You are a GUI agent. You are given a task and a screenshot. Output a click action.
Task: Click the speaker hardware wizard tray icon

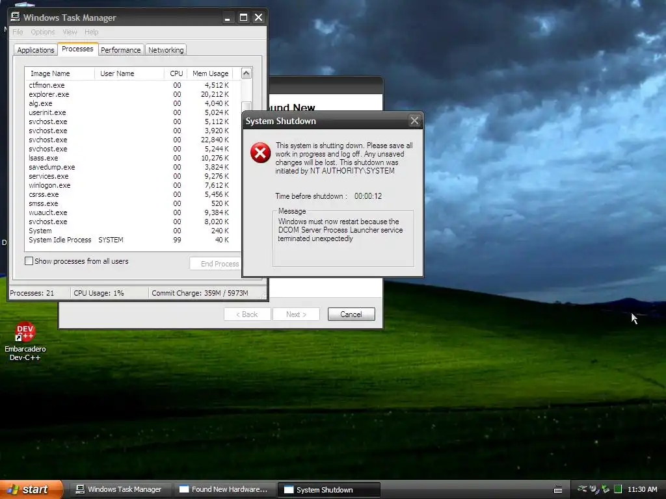(x=594, y=489)
